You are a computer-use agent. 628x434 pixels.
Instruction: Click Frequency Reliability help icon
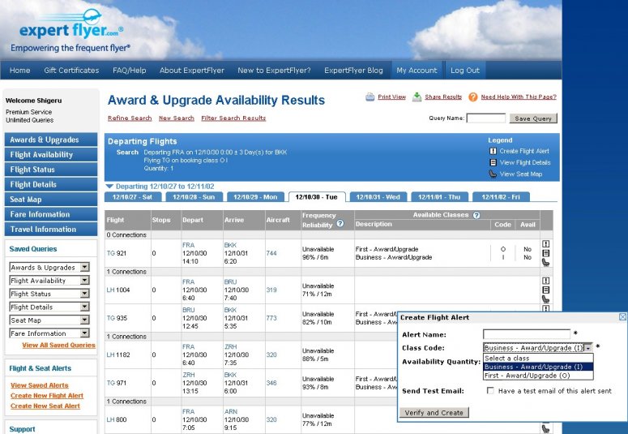340,223
